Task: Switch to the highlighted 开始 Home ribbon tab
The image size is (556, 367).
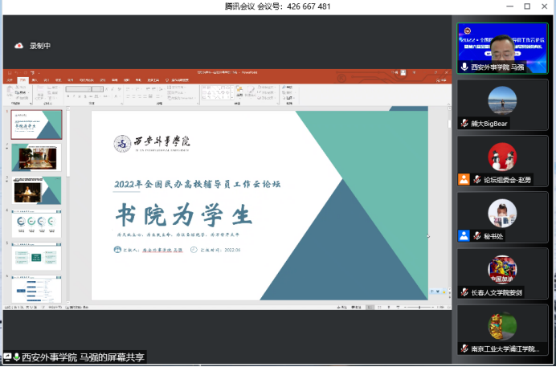Action: pos(23,80)
